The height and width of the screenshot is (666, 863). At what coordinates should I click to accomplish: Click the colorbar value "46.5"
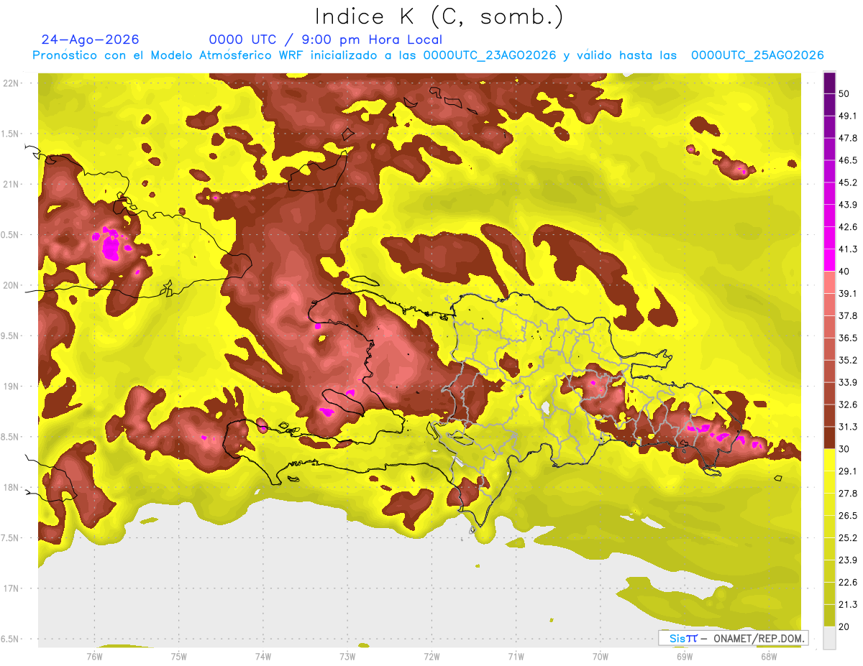tap(848, 160)
